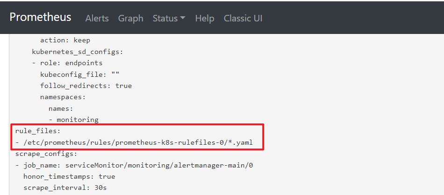The image size is (444, 195).
Task: Open the Help link
Action: click(x=204, y=19)
